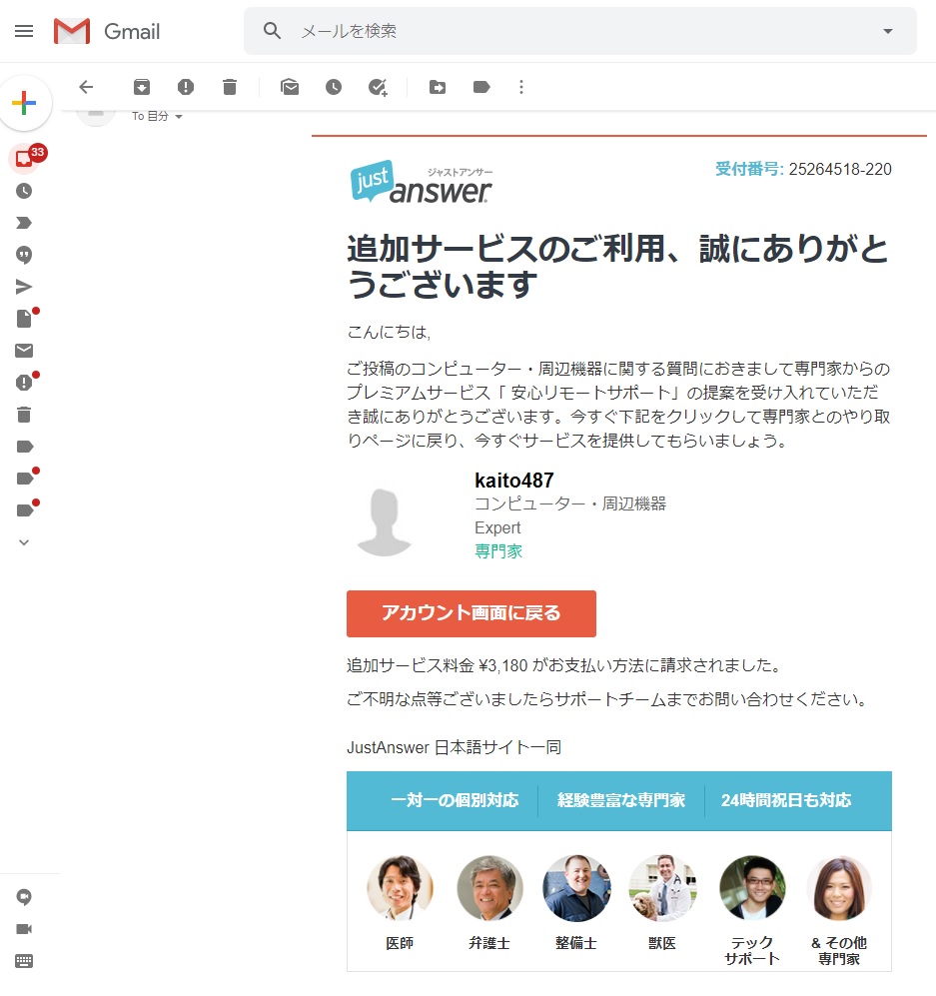Go back to the inbox list

click(x=86, y=87)
